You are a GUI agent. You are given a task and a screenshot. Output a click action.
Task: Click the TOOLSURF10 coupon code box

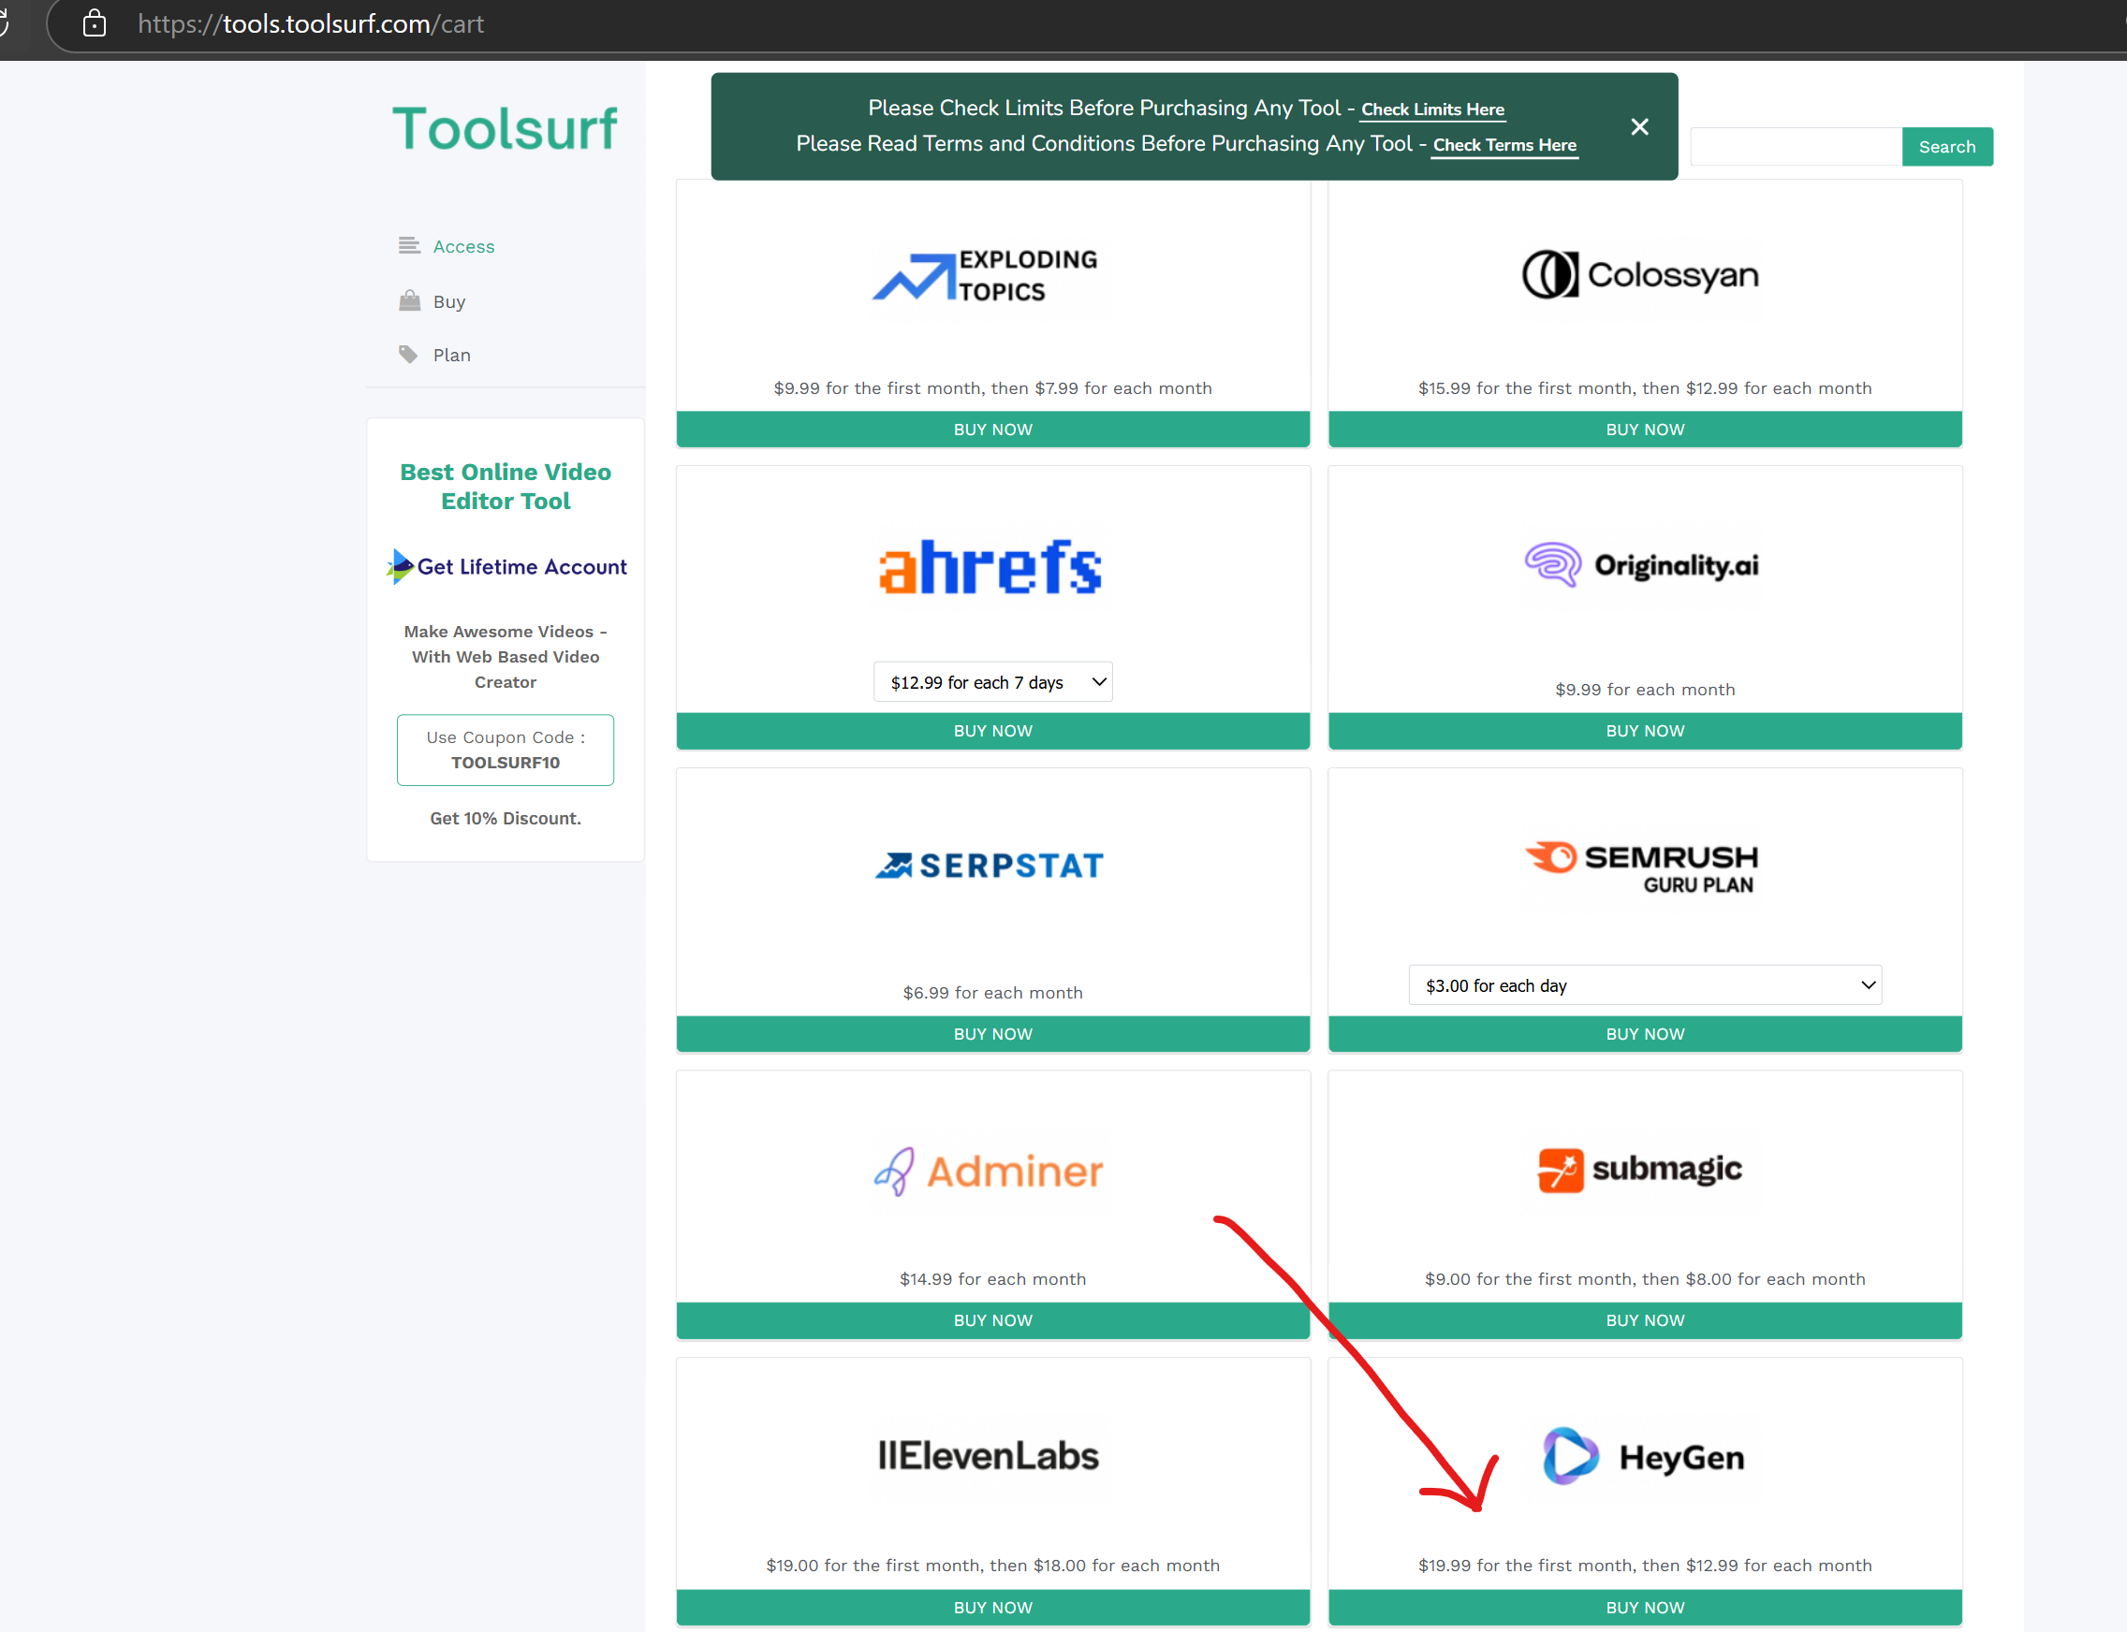point(506,750)
